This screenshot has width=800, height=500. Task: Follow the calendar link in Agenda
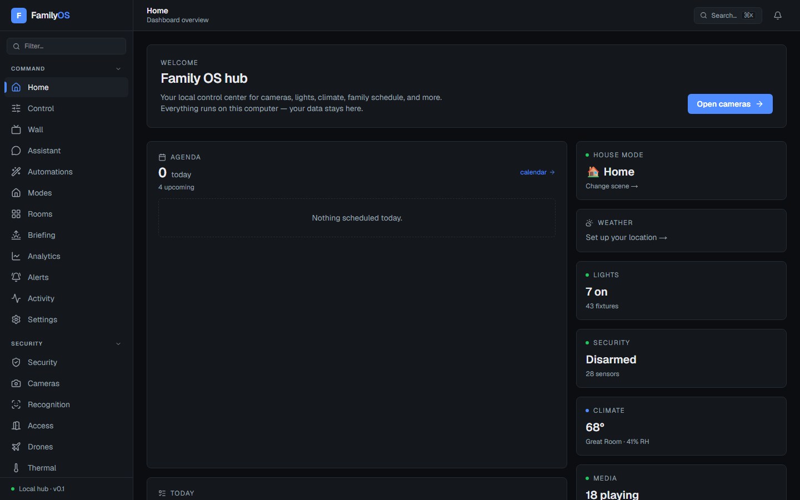pos(537,172)
